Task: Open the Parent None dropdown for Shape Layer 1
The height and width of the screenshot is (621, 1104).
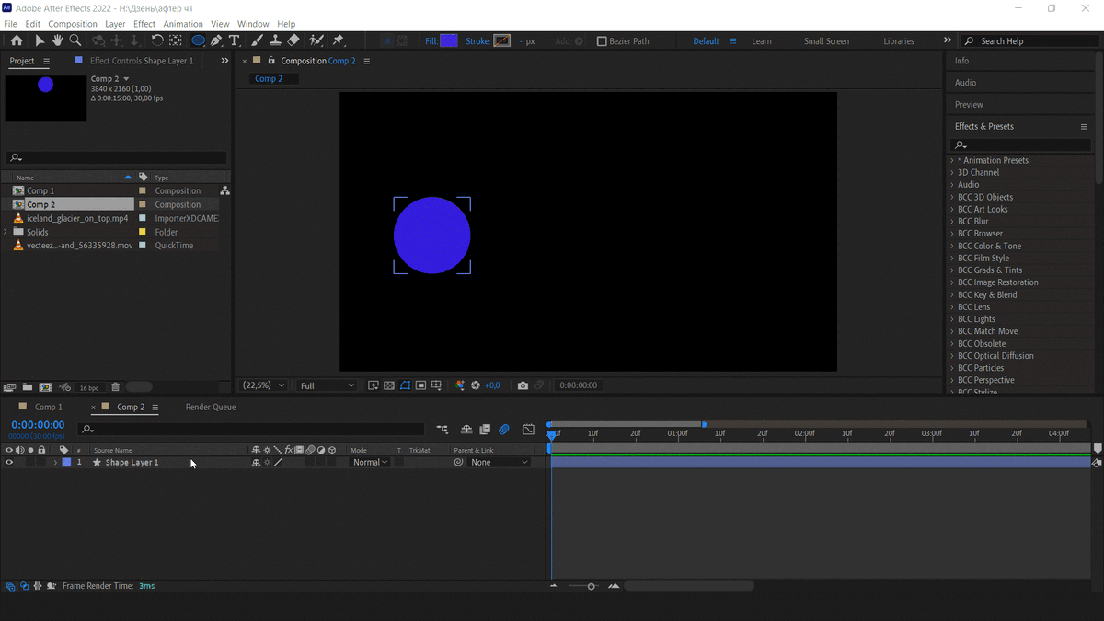Action: click(x=500, y=463)
